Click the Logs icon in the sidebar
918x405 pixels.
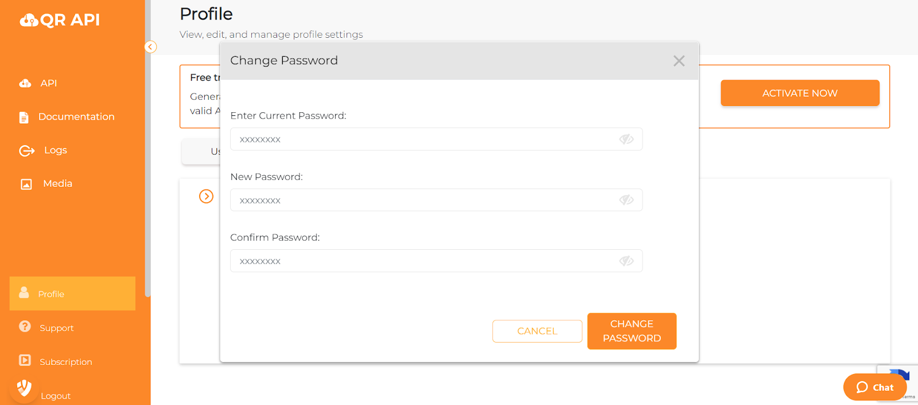pyautogui.click(x=25, y=150)
